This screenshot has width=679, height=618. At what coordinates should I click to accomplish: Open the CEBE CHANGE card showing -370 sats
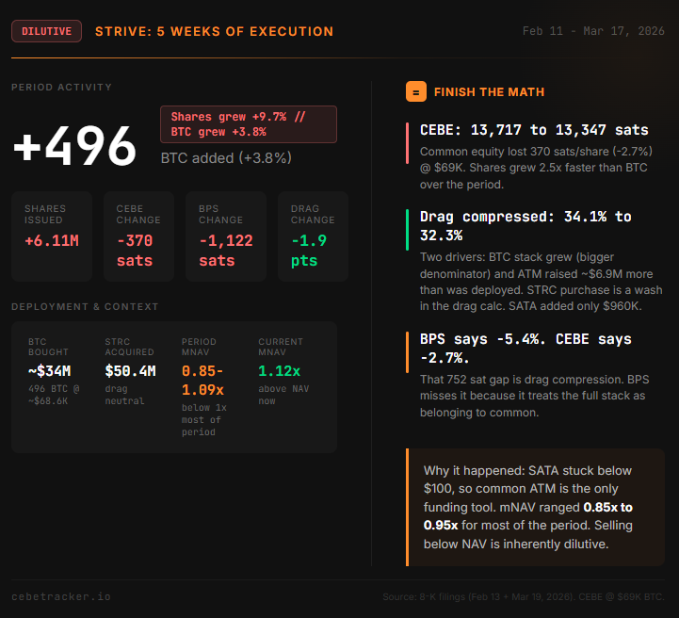tap(138, 236)
